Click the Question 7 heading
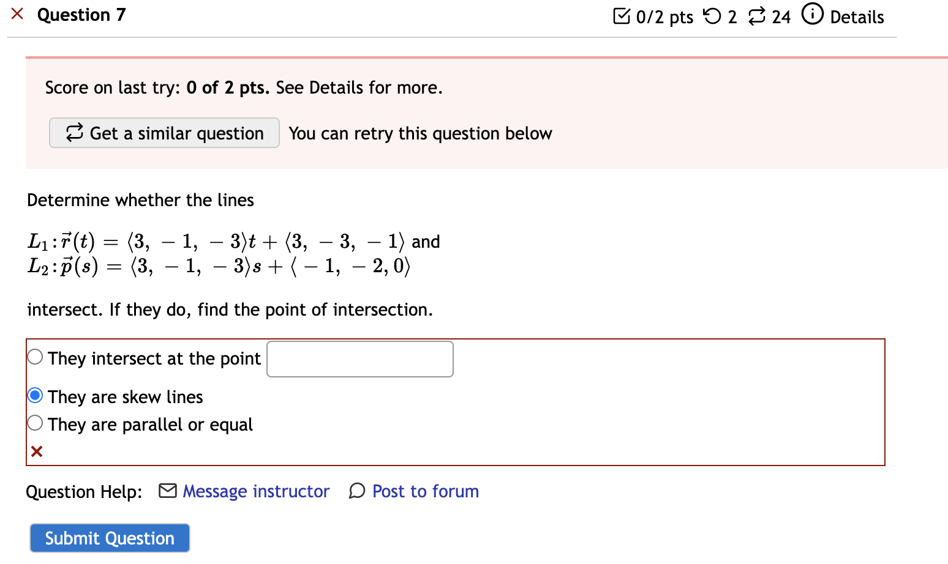Image resolution: width=948 pixels, height=564 pixels. [x=81, y=15]
